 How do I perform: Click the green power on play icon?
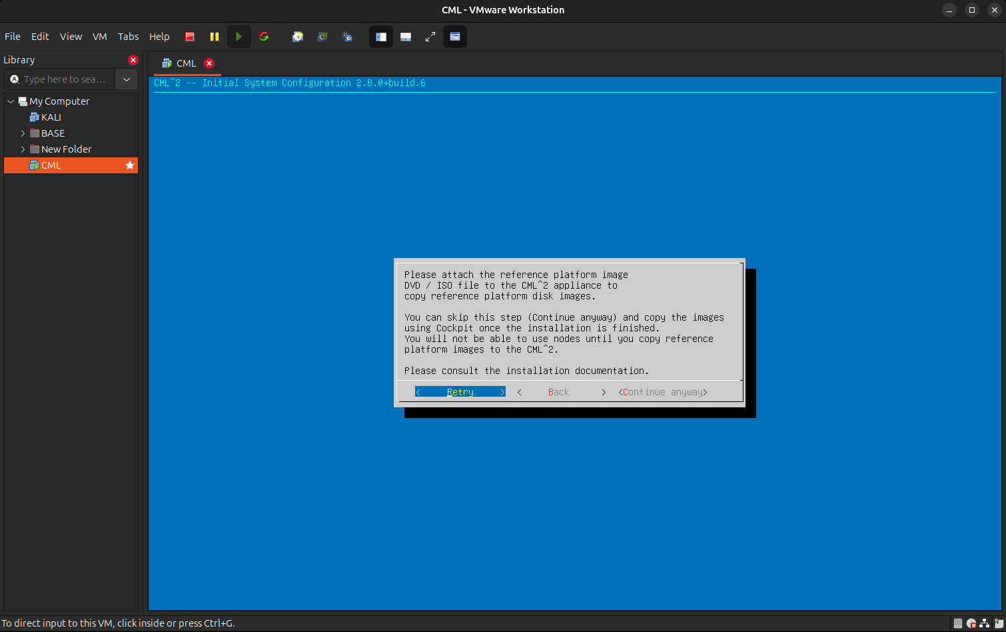(239, 37)
